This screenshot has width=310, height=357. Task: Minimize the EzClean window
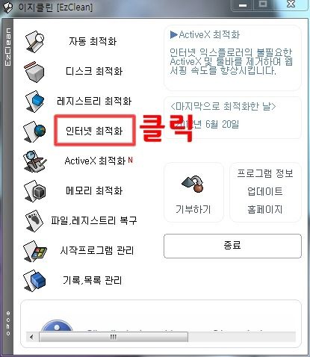tap(243, 5)
